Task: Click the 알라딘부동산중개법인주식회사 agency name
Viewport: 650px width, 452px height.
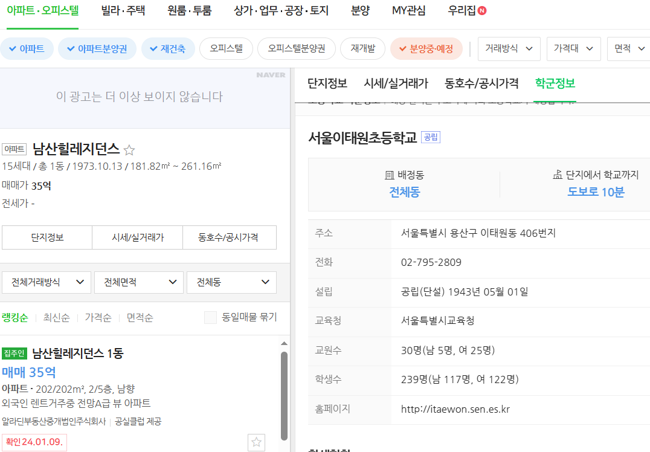Action: coord(54,422)
